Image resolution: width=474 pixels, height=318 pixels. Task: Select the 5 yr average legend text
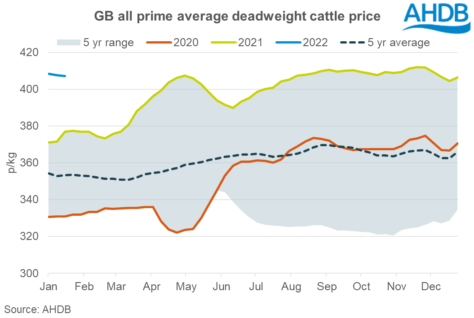(398, 43)
